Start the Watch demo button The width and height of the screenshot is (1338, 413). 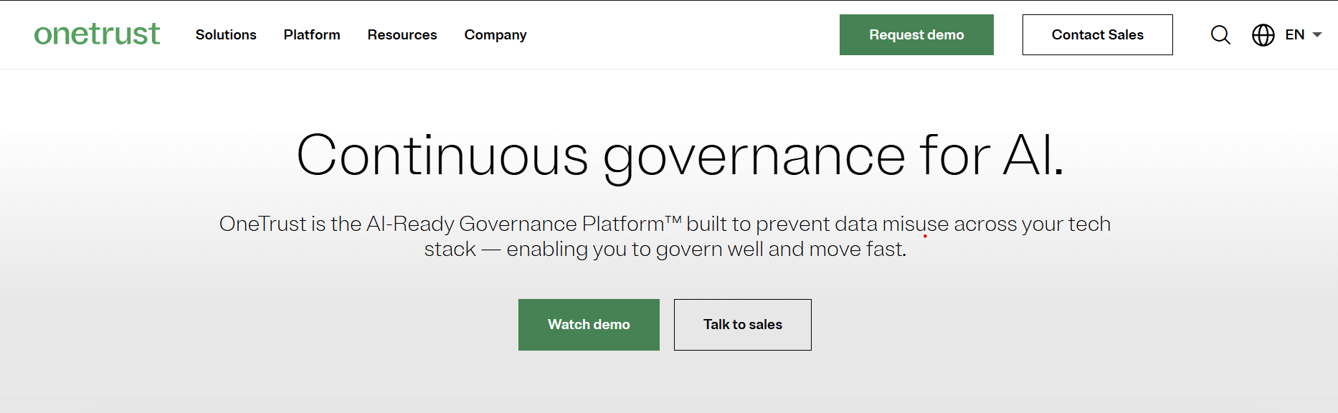pos(589,325)
